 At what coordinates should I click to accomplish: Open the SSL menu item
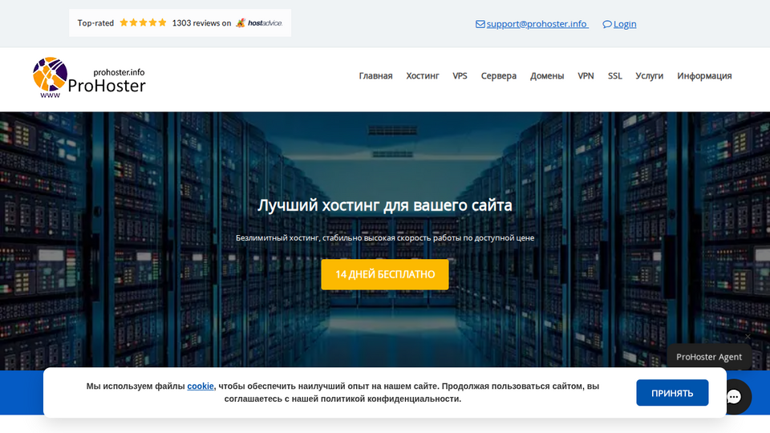(x=615, y=75)
